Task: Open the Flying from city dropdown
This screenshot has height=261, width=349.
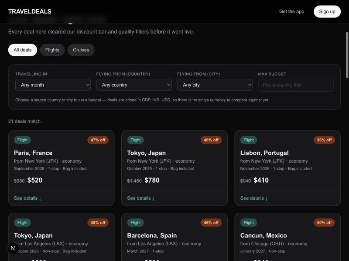Action: pos(215,85)
